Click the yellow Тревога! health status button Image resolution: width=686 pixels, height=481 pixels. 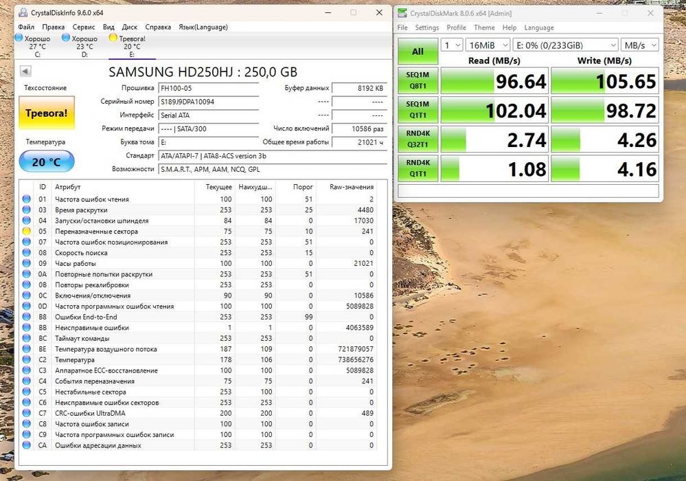tap(47, 113)
